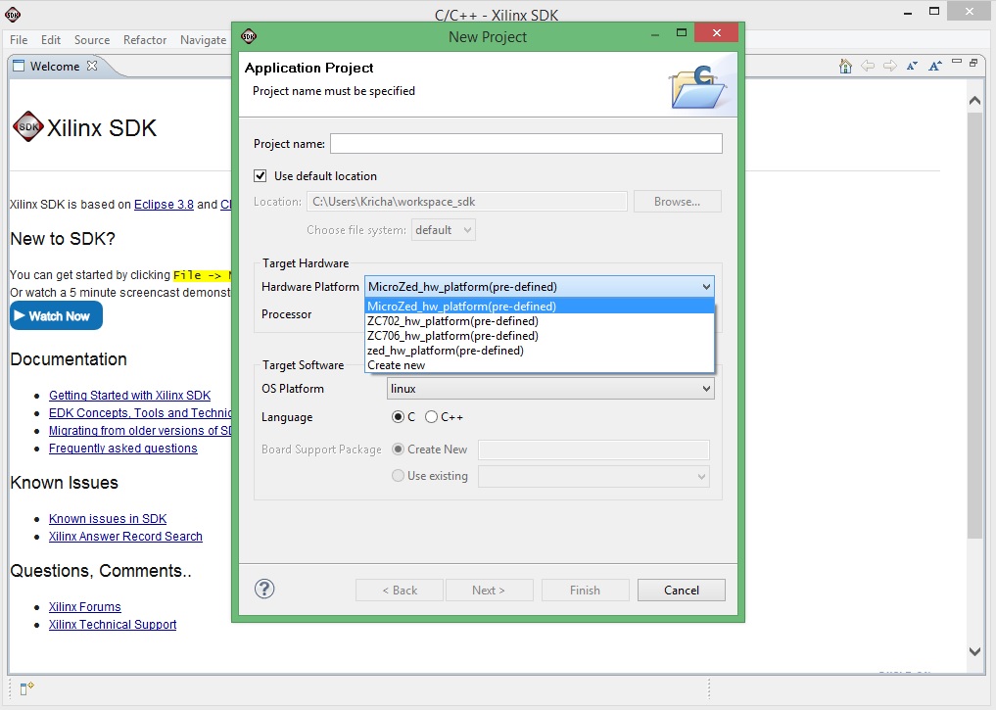Click the reduce font size icon
Screen dimensions: 996x710
pos(912,67)
